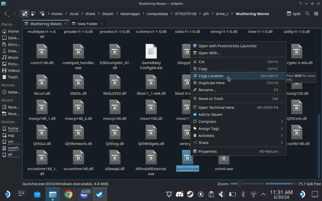Open Wi-Fi network tray icon

coord(253,194)
